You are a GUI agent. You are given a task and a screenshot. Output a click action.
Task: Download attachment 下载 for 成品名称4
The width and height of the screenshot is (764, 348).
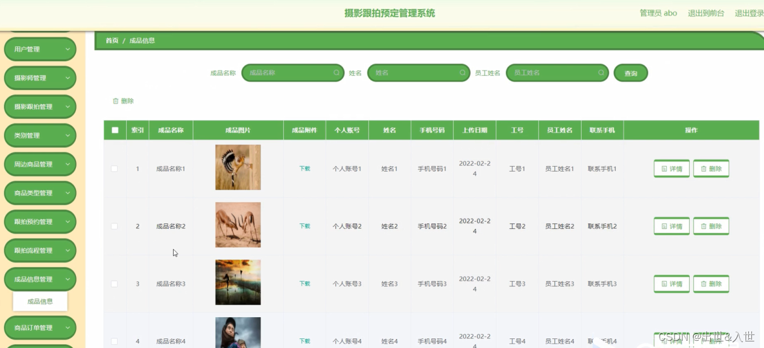pos(305,341)
